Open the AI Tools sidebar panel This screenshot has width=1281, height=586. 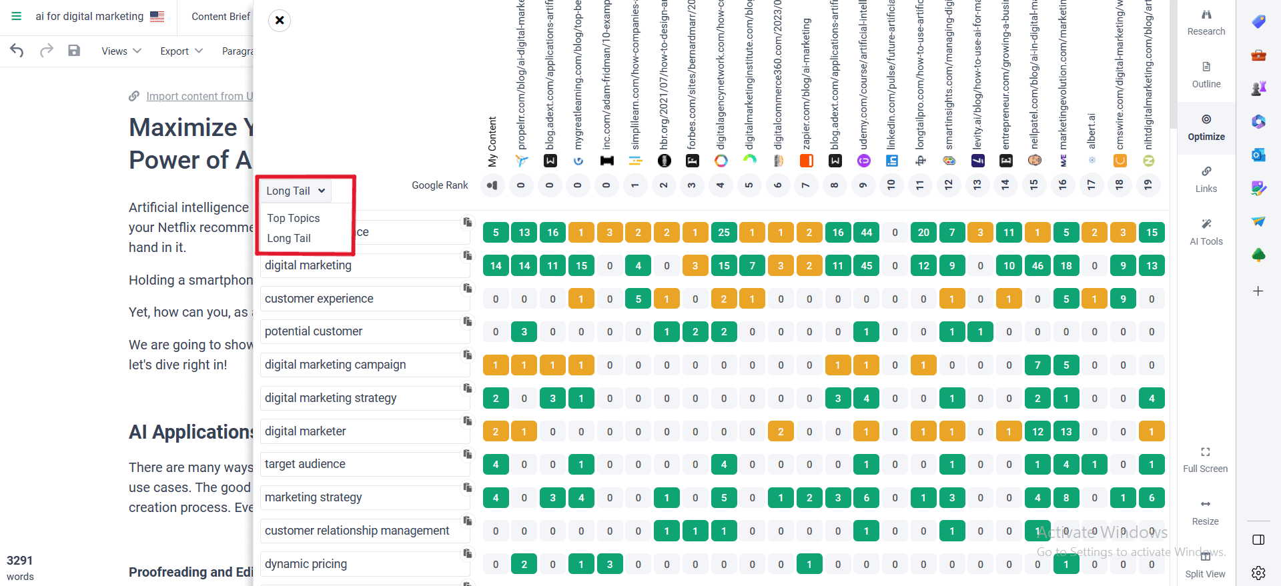point(1206,233)
